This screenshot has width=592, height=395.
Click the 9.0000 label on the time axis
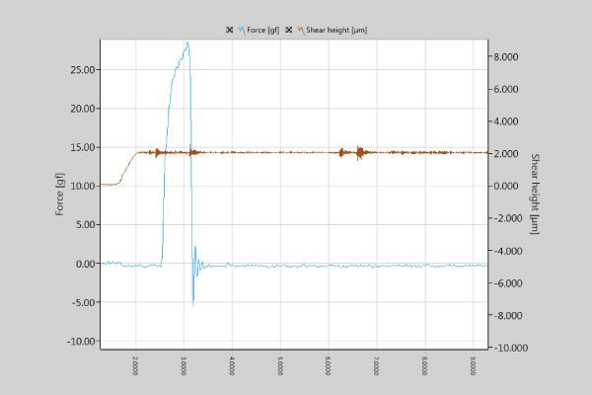[474, 366]
